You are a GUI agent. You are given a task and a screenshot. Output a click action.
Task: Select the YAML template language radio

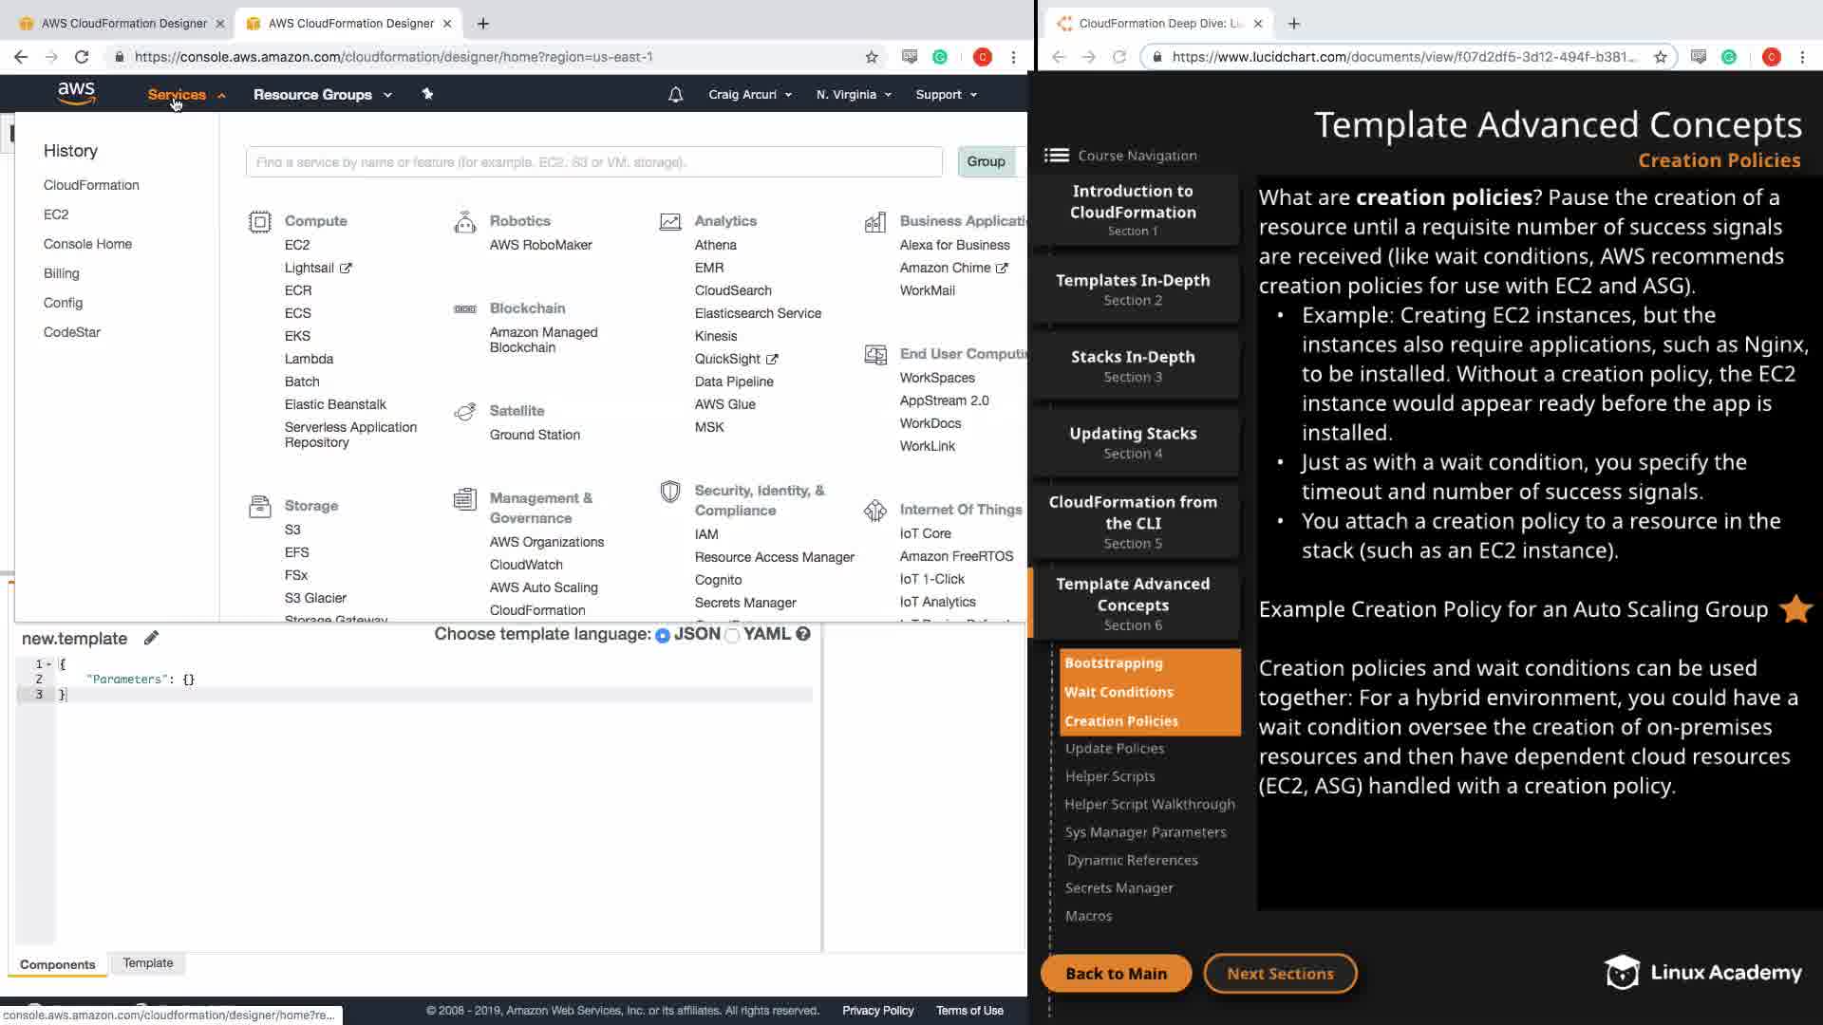click(732, 635)
